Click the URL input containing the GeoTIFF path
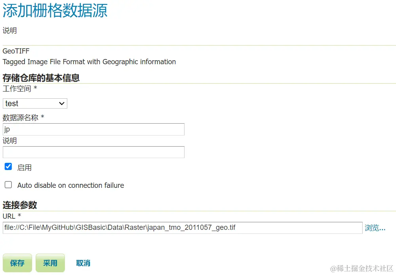The height and width of the screenshot is (275, 396). pos(182,227)
